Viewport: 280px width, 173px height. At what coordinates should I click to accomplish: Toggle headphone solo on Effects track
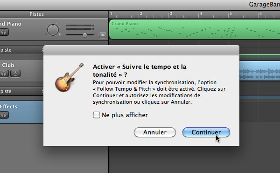tap(4, 115)
